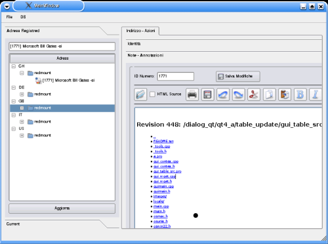This screenshot has width=328, height=244.
Task: Click the Microsoft Bill Gates contact icon
Action: click(38, 81)
